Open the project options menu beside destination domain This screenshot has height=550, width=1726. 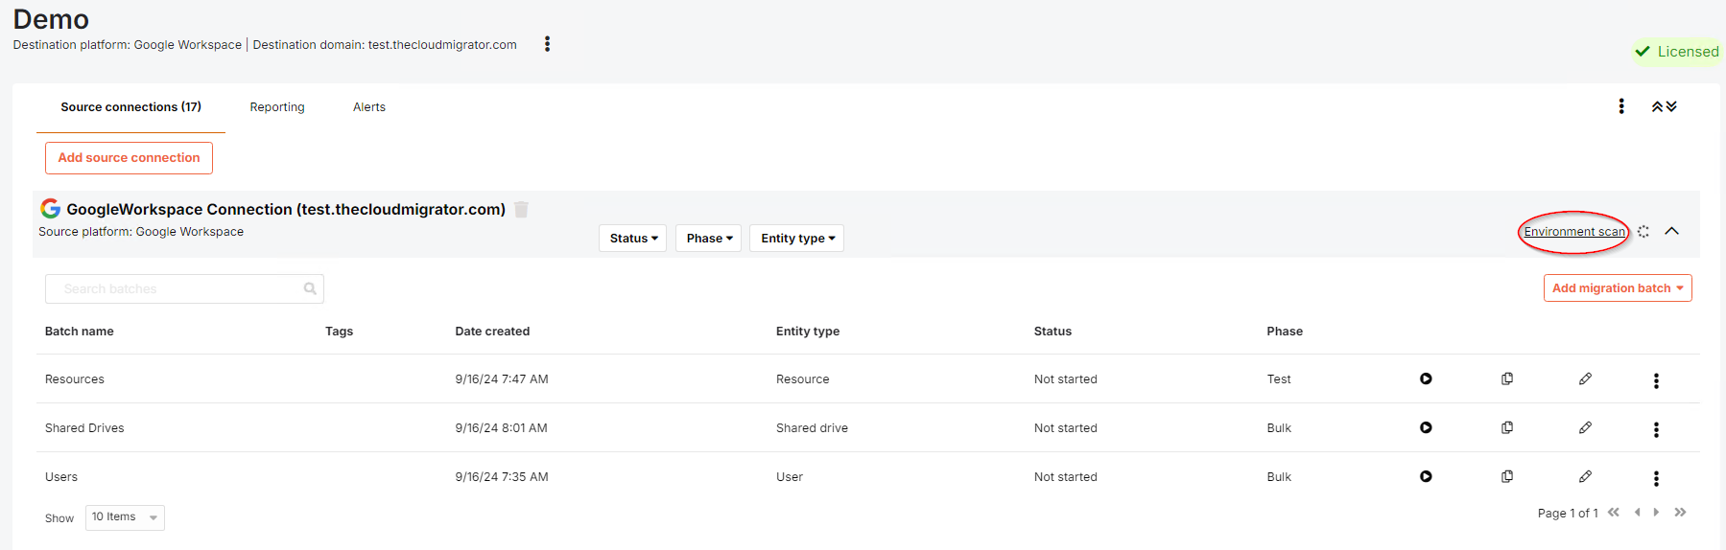pyautogui.click(x=547, y=44)
